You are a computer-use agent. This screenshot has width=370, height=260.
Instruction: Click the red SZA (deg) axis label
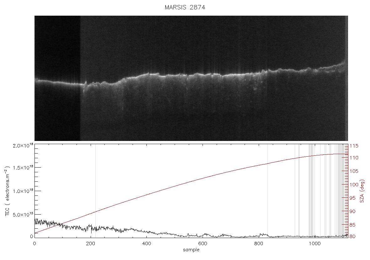coord(362,191)
